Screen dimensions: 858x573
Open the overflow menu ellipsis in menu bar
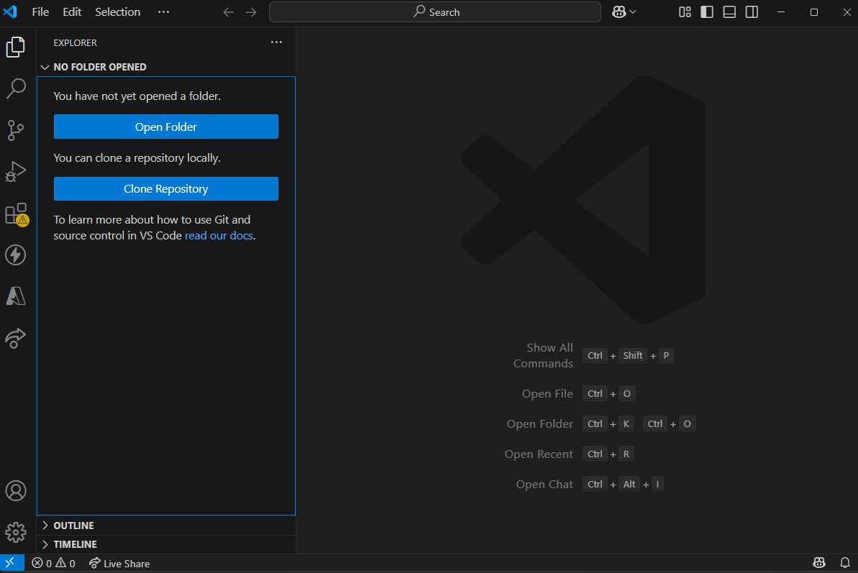[163, 12]
